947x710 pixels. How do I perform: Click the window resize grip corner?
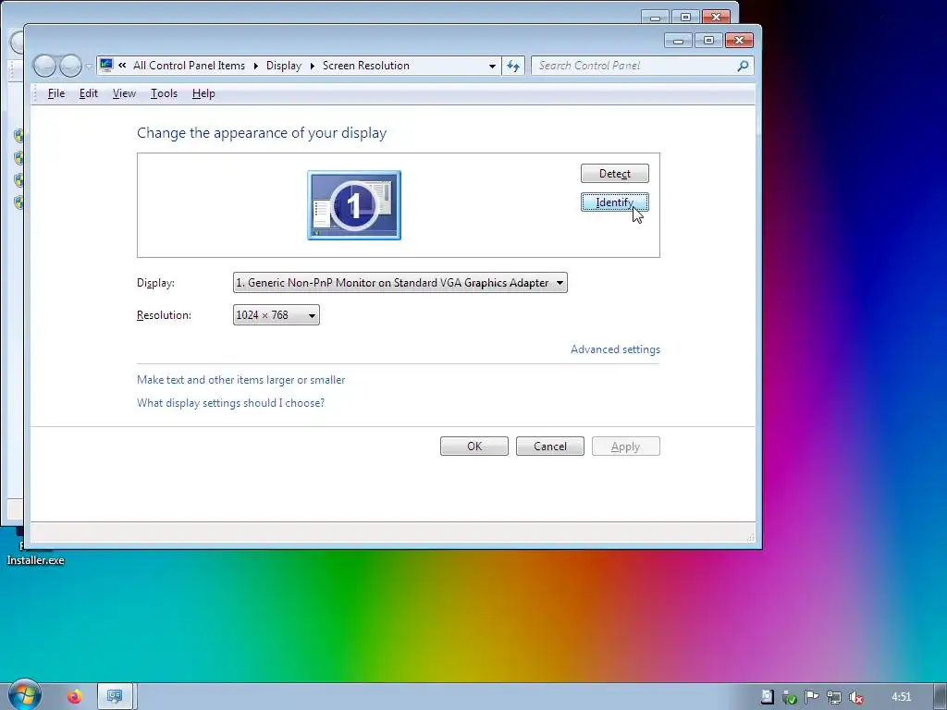pos(751,537)
